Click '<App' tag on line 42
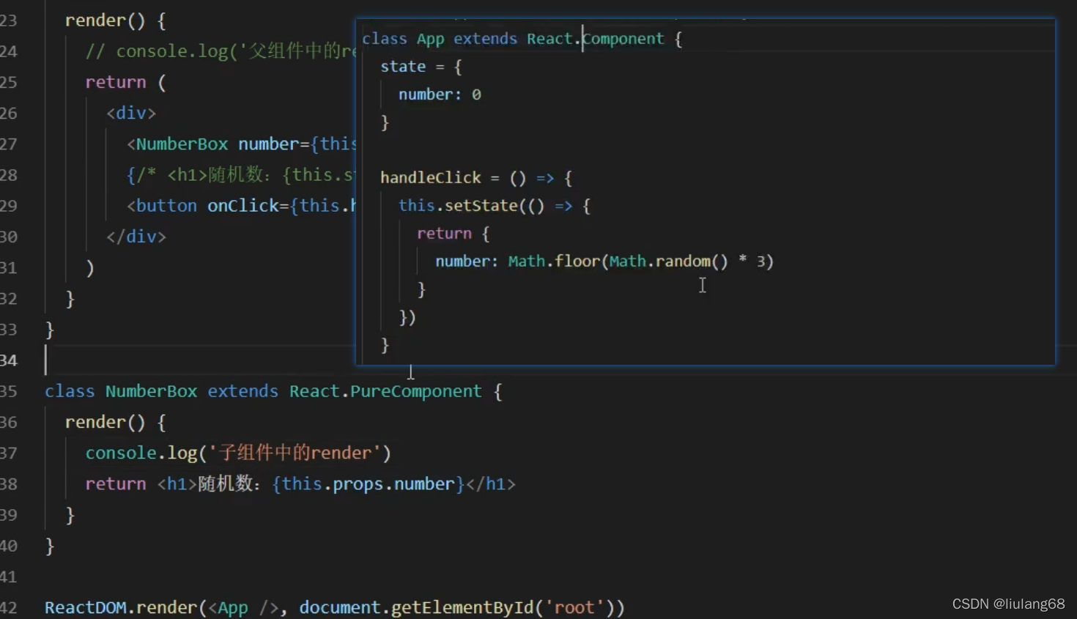Viewport: 1077px width, 619px height. [229, 607]
